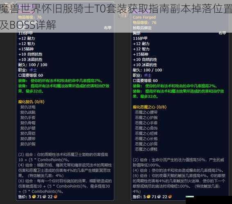Viewport: 232px width, 204px height.
Task: Click class name '术士' in the 魔化恶魔之心 tooltip
Action: click(x=148, y=75)
